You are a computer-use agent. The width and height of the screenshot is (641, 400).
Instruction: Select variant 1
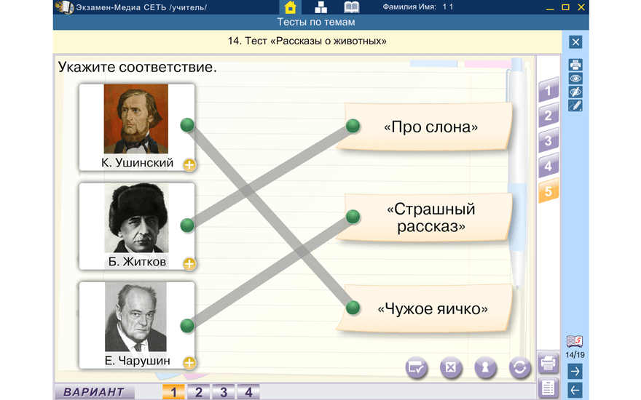(173, 392)
